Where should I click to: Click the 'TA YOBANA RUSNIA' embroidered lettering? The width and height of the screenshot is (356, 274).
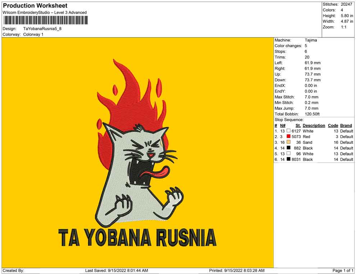coord(137,237)
